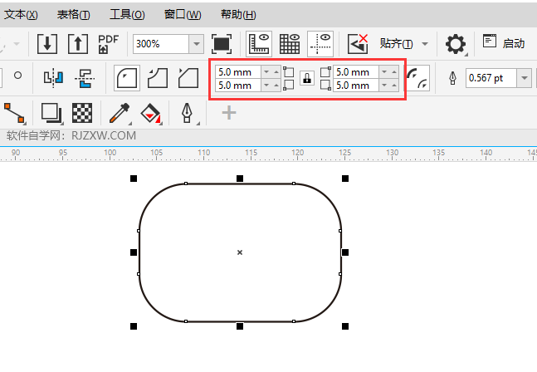Click the bottom-center selection handle

click(240, 326)
